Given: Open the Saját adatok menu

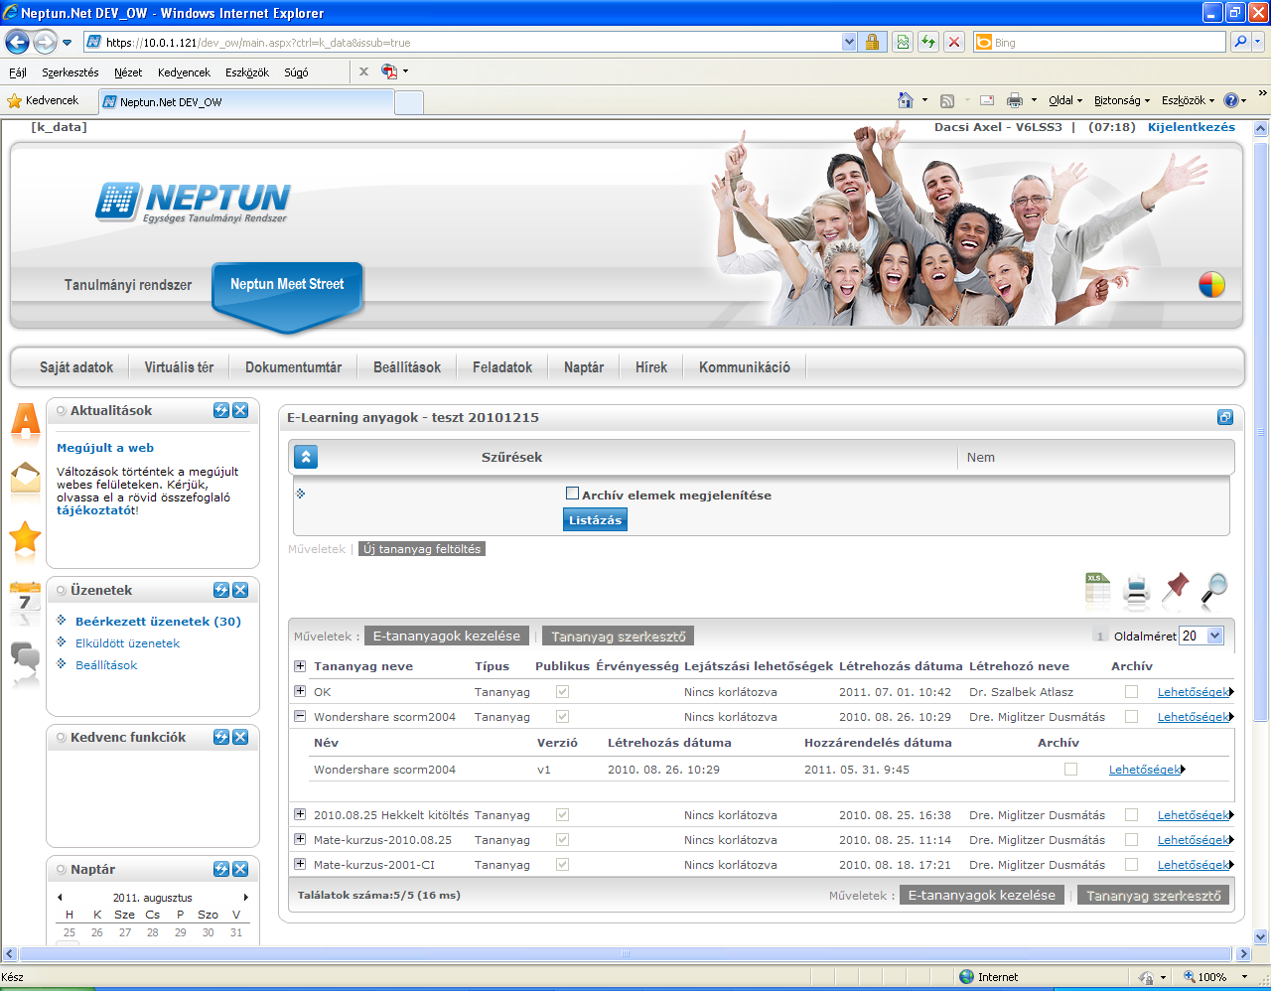Looking at the screenshot, I should point(76,367).
